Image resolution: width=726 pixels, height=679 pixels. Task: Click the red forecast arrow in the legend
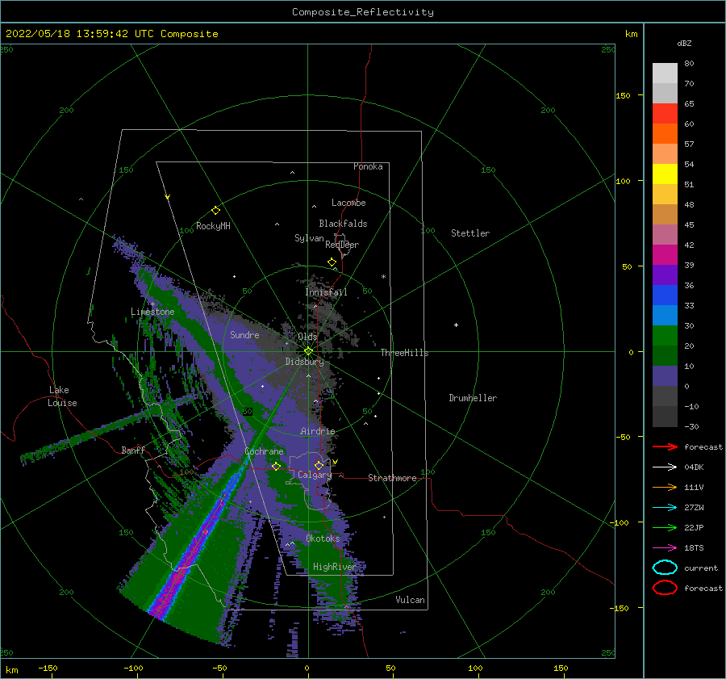[x=665, y=446]
